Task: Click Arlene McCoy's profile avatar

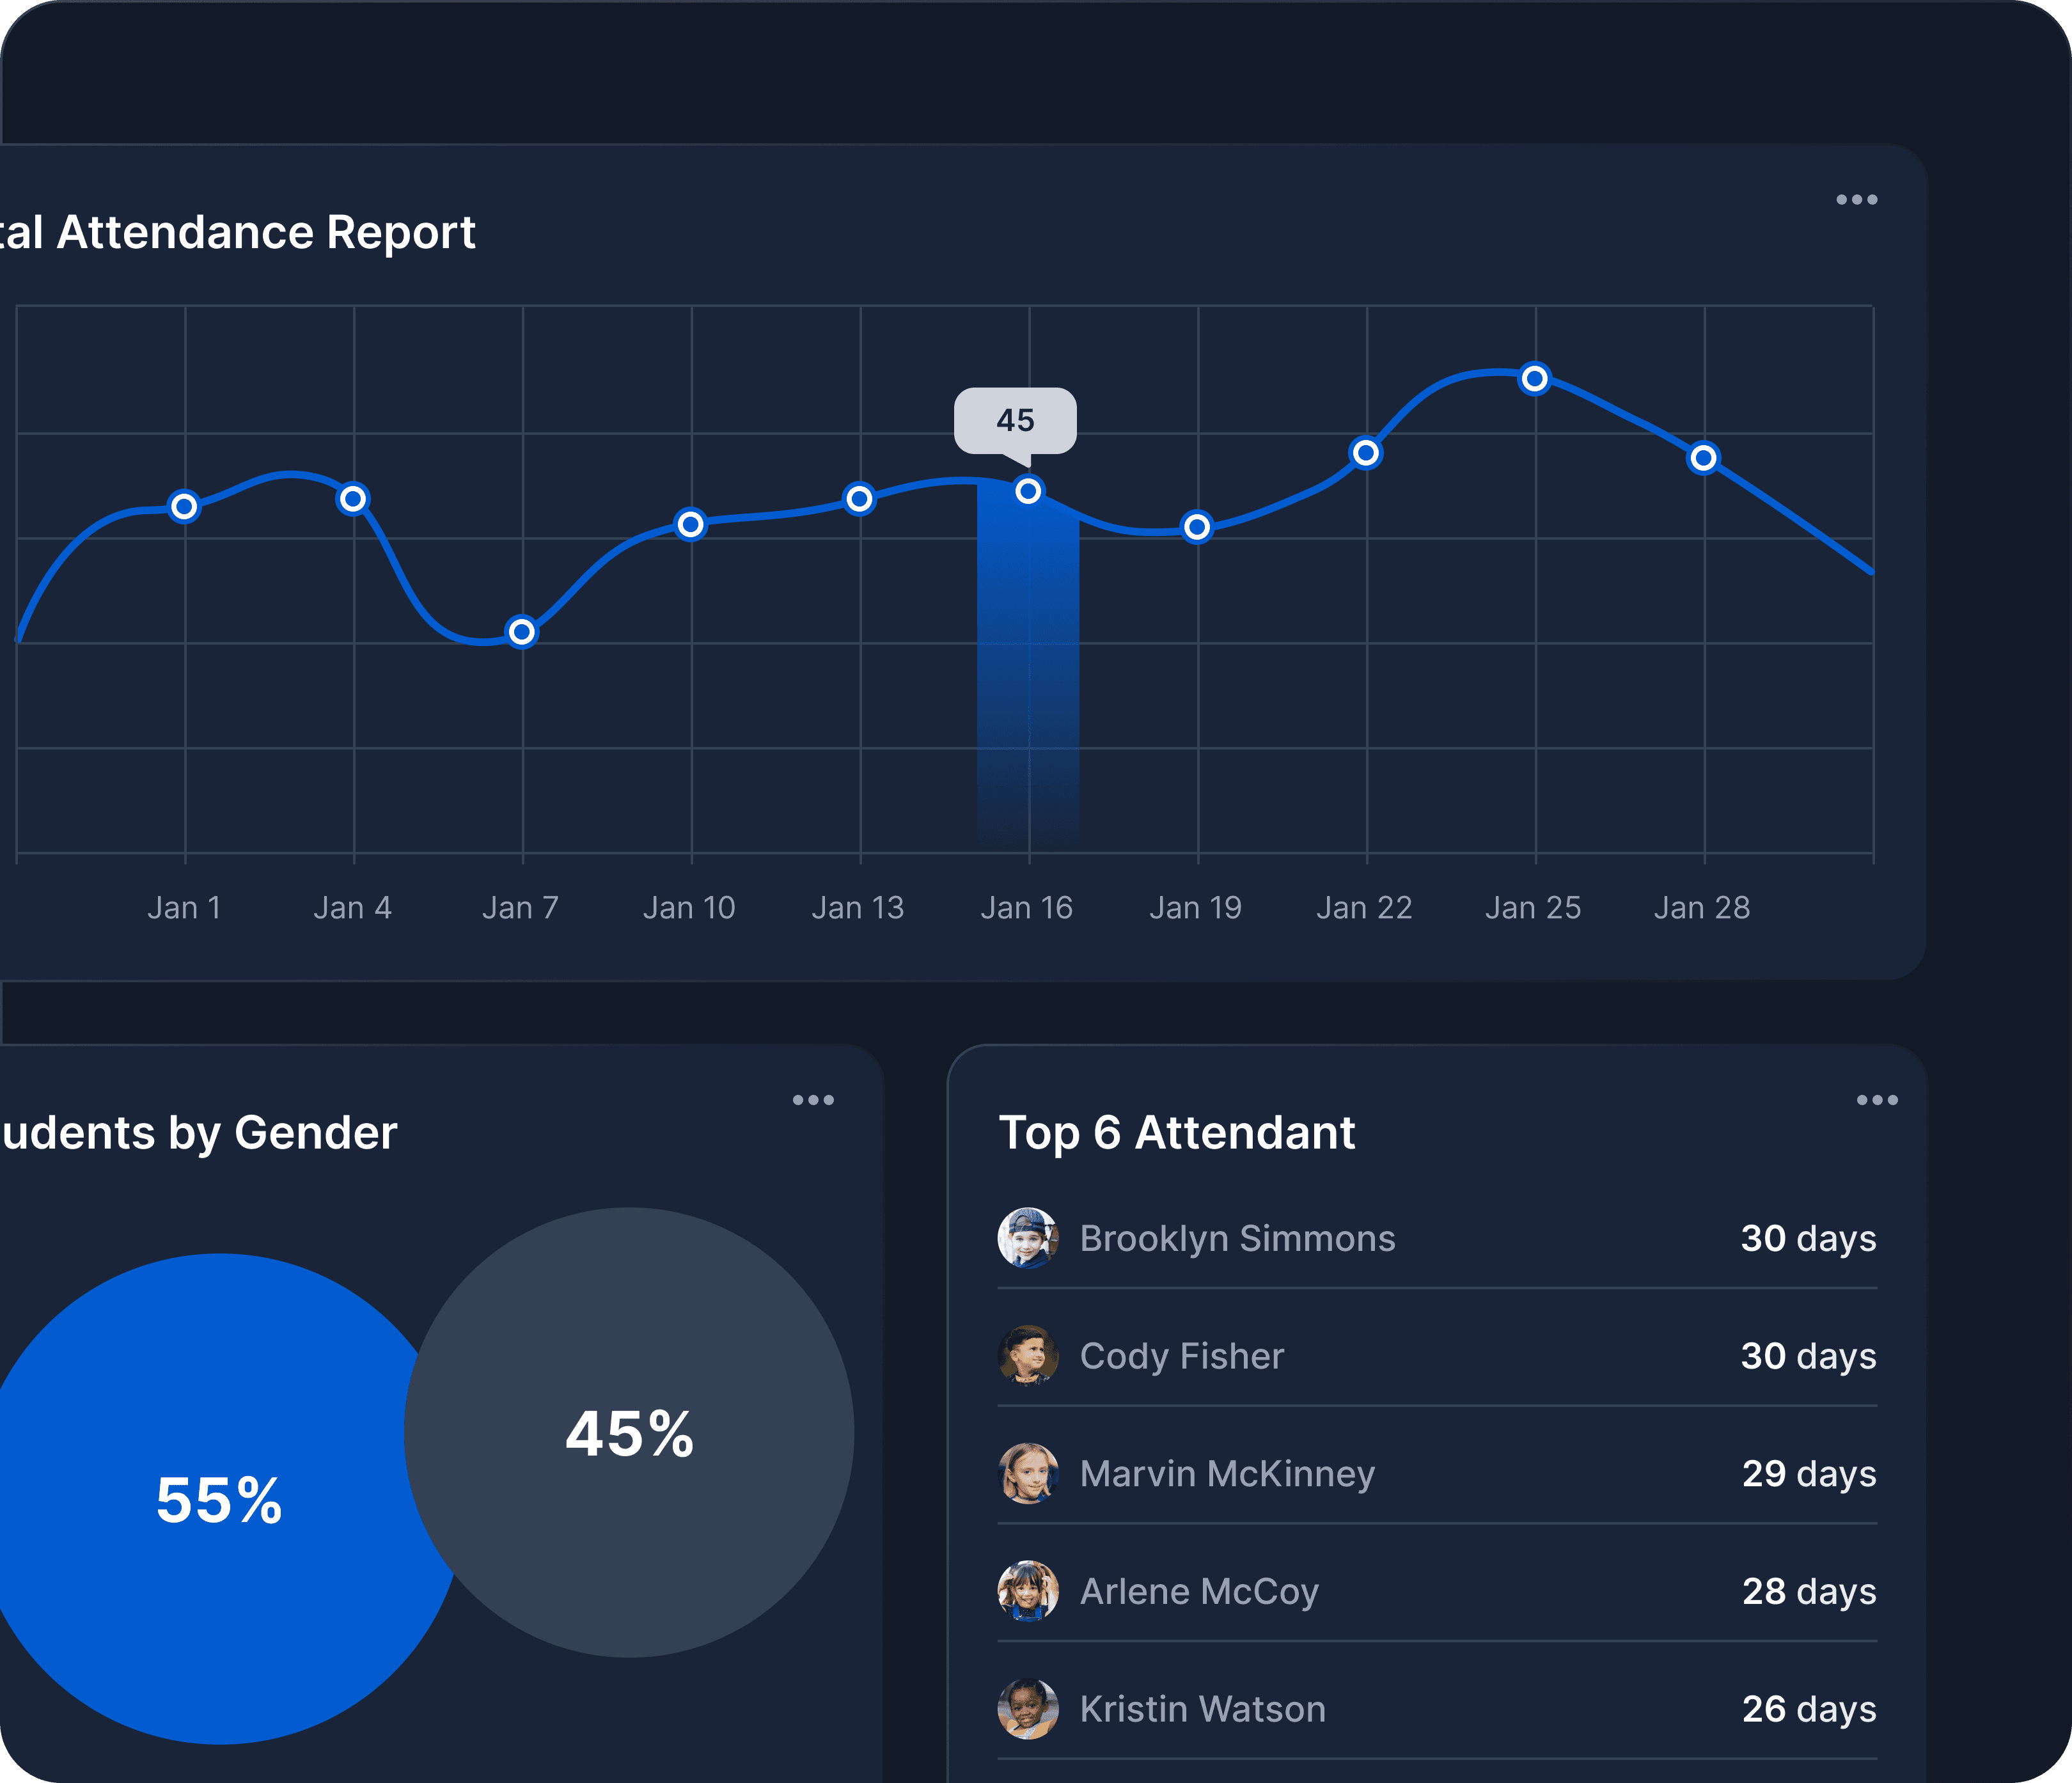Action: coord(1028,1591)
